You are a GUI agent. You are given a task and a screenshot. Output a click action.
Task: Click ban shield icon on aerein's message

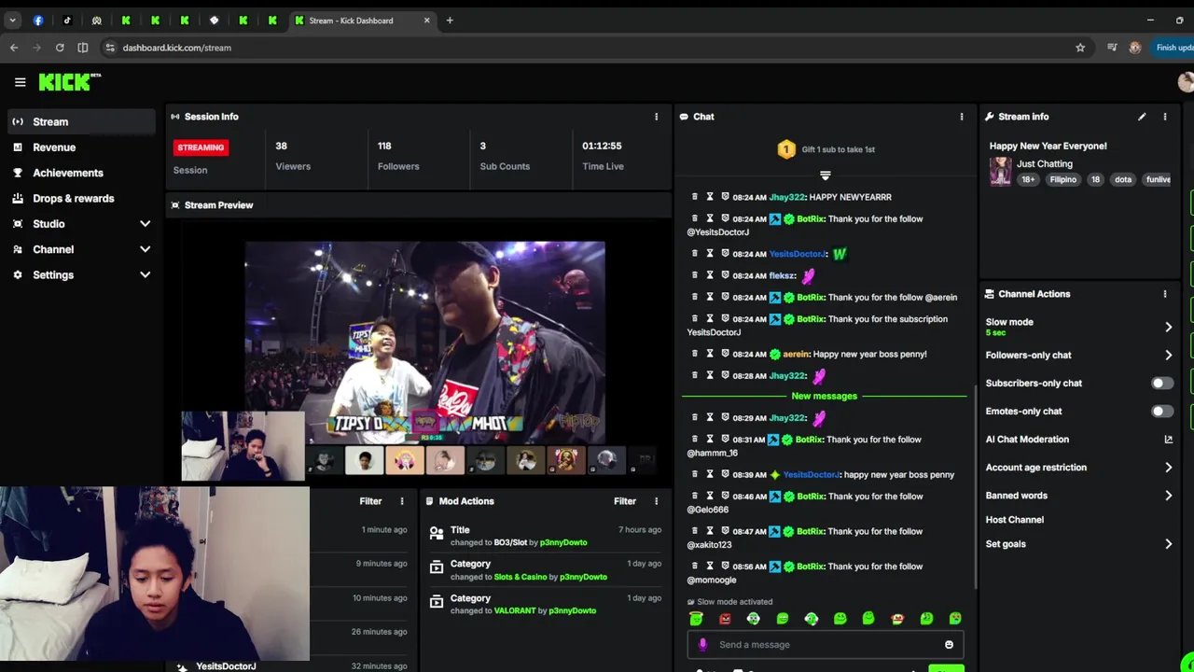tap(725, 354)
